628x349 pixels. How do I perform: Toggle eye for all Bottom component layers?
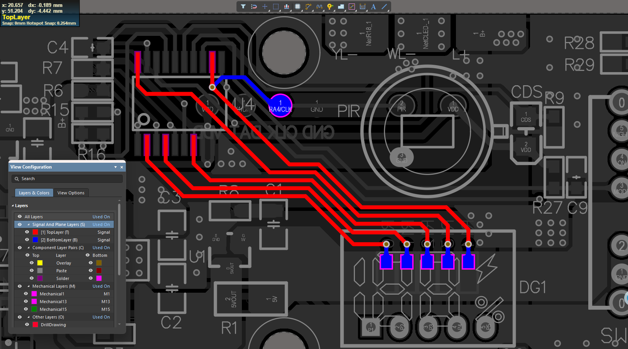coord(88,255)
